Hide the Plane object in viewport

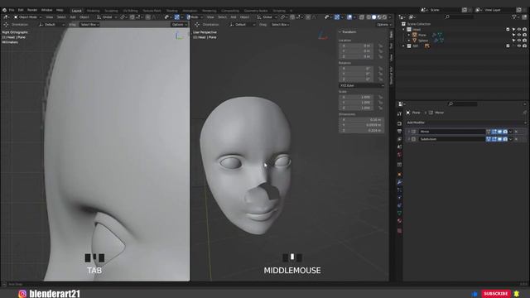(519, 35)
